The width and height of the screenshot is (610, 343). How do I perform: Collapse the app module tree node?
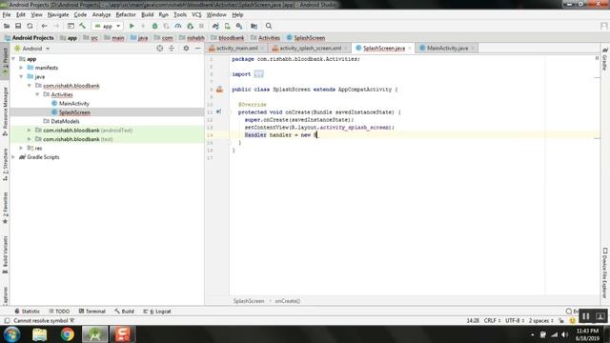(13, 59)
